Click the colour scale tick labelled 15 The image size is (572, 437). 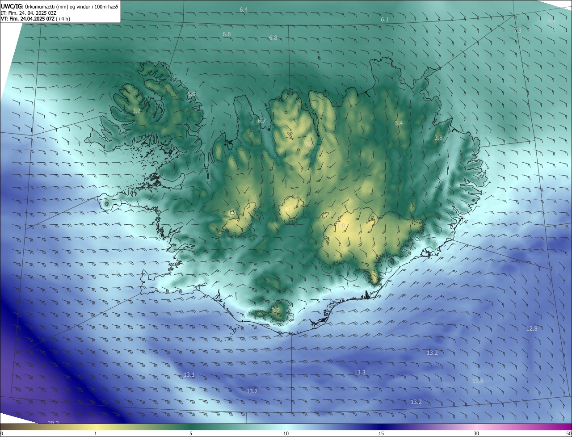(381, 433)
